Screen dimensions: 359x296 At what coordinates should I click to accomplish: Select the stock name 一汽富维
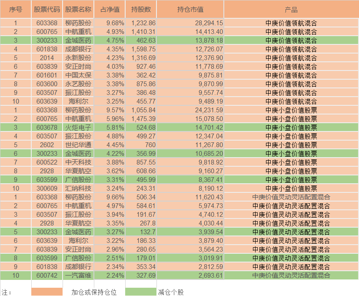click(78, 276)
